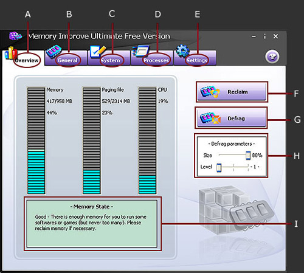Image resolution: width=304 pixels, height=273 pixels.
Task: Click the Reclaim memory button
Action: (232, 92)
